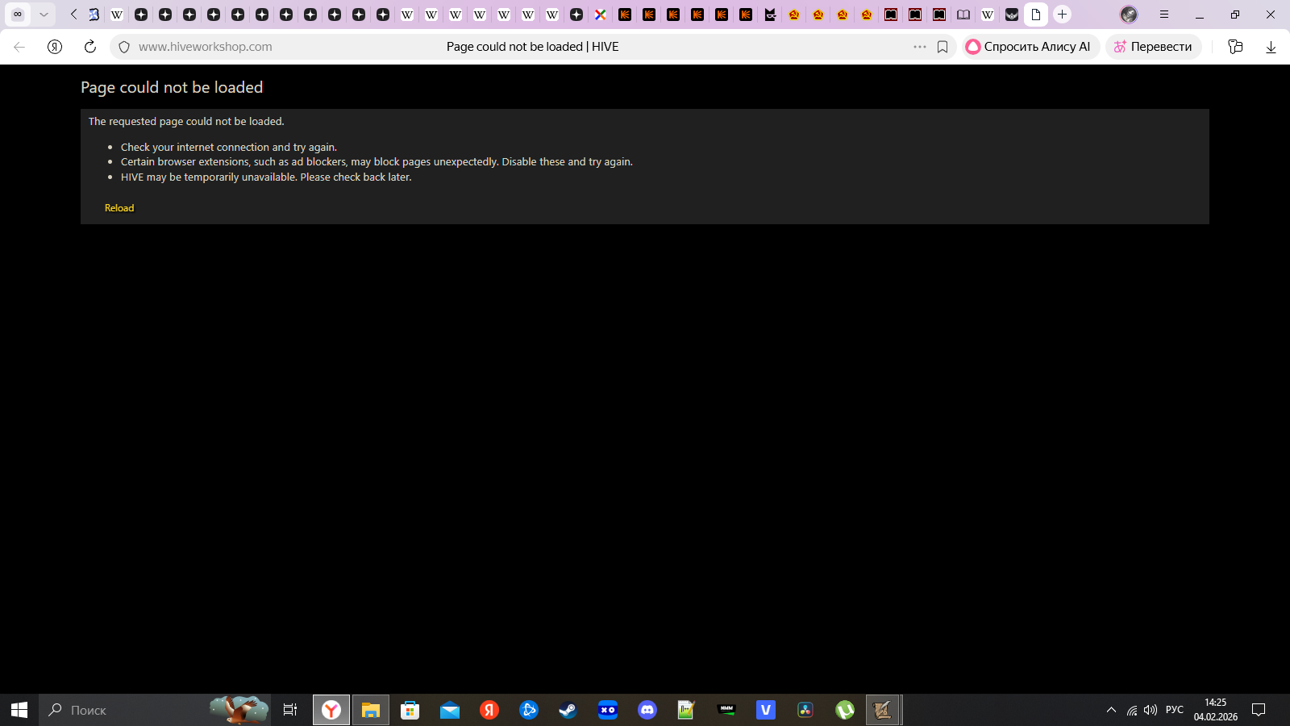Open the Mail app from the taskbar
Screen dimensions: 1290x726
[450, 710]
